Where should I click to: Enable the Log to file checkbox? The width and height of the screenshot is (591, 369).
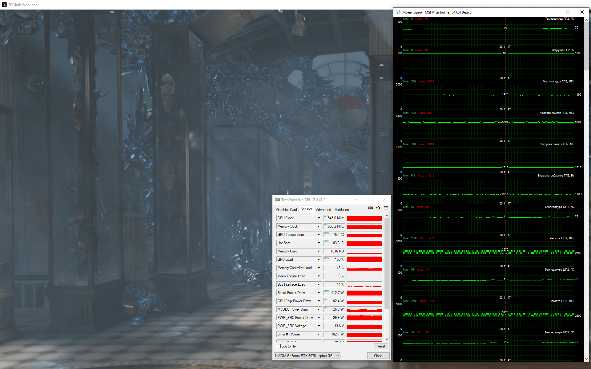279,346
